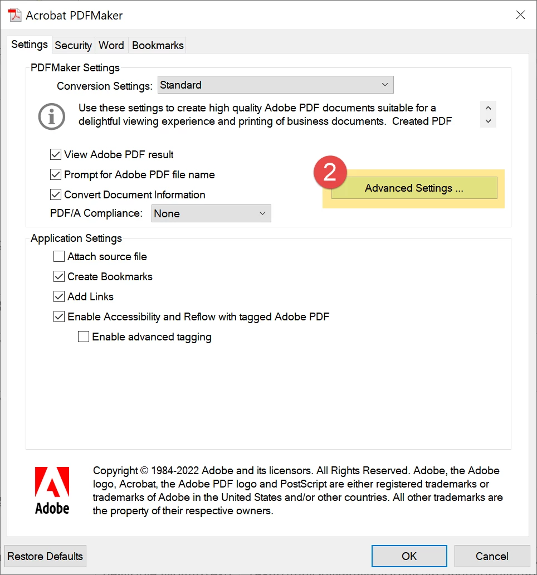Cancel the dialog
The width and height of the screenshot is (537, 575).
click(x=492, y=556)
